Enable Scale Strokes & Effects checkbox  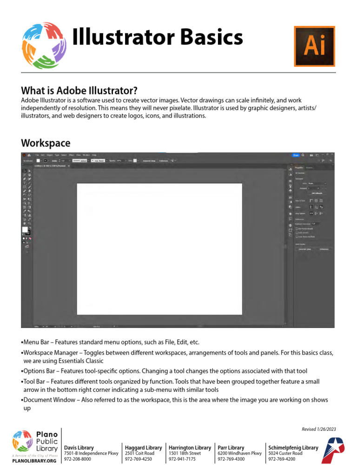pos(297,237)
